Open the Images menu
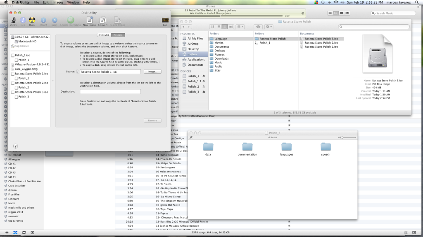Screen dimensions: 423x237 click(58, 2)
